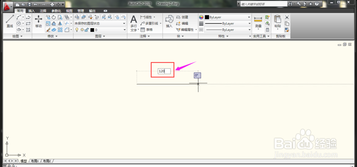Viewport: 357px width, 167px height.
Task: Toggle layer 0 lock padlock icon
Action: (86, 30)
